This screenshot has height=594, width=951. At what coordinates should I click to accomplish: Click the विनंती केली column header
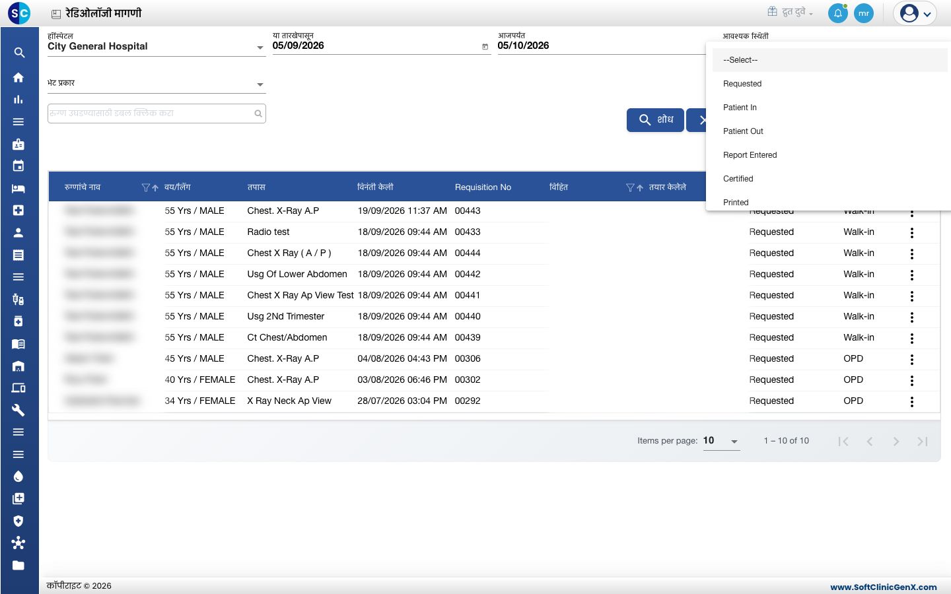click(x=375, y=187)
